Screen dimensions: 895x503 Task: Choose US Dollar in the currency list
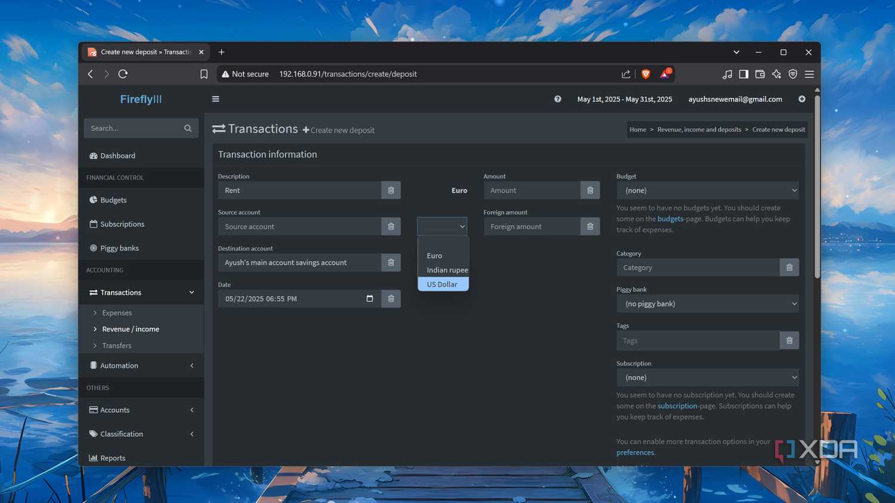(x=443, y=284)
